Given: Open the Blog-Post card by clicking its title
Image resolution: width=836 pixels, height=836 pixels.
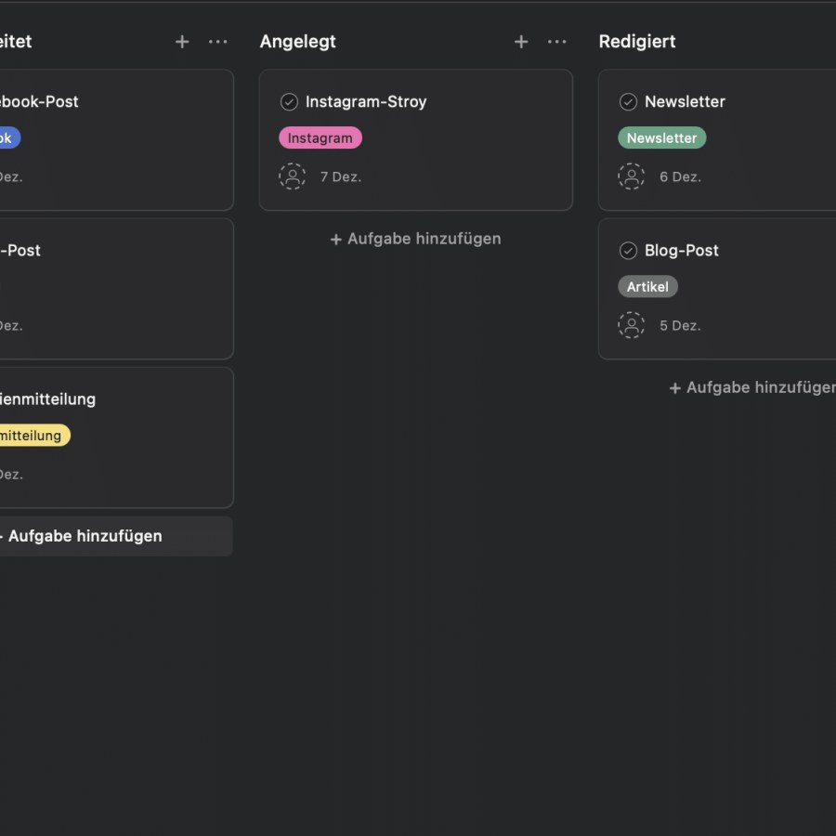Looking at the screenshot, I should coord(681,250).
